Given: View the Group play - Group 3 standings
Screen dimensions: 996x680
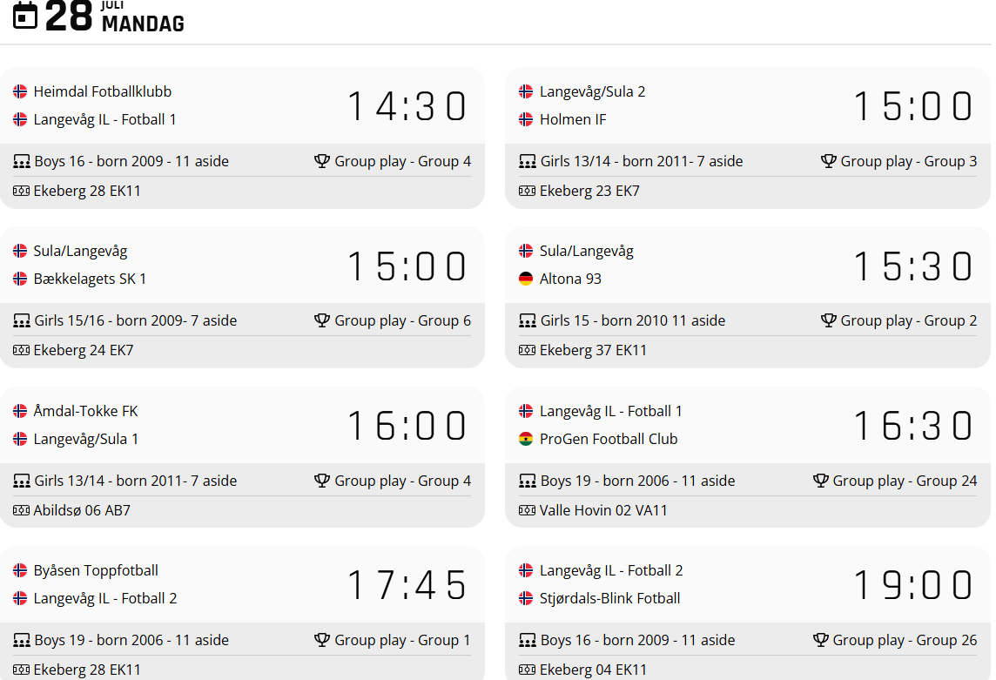Looking at the screenshot, I should [x=908, y=161].
